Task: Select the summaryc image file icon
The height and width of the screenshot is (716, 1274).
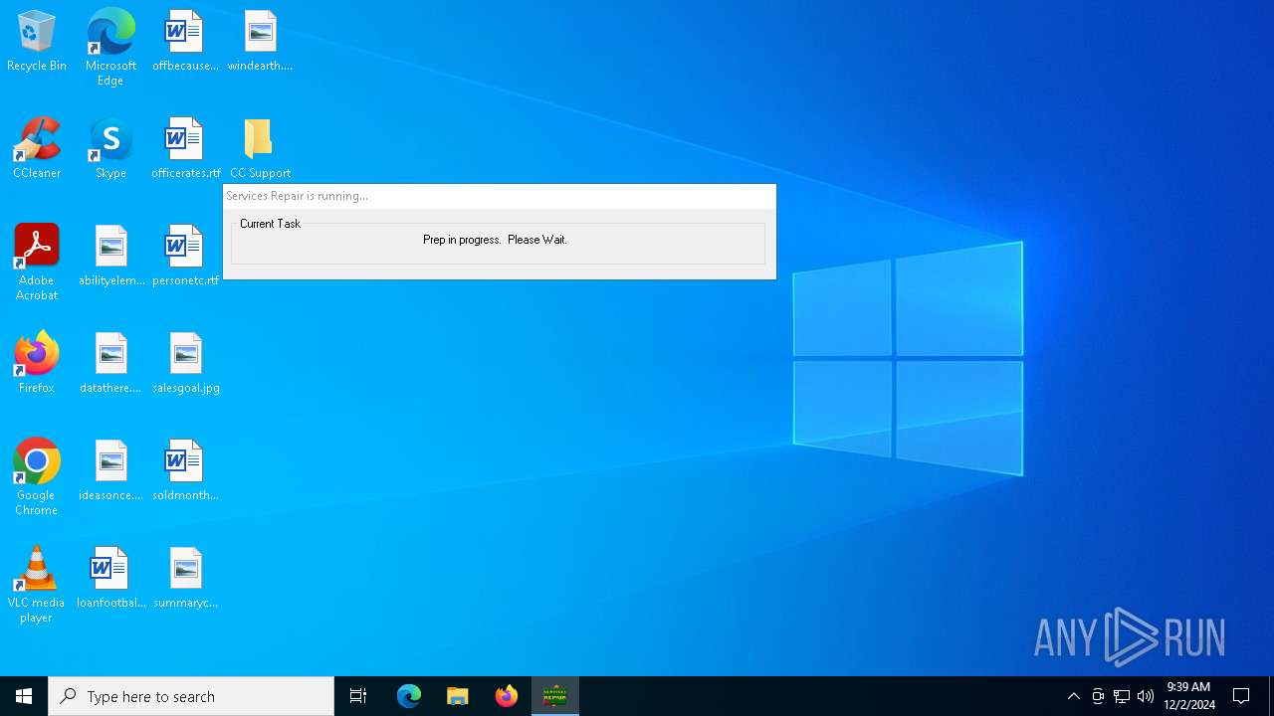Action: pyautogui.click(x=185, y=578)
